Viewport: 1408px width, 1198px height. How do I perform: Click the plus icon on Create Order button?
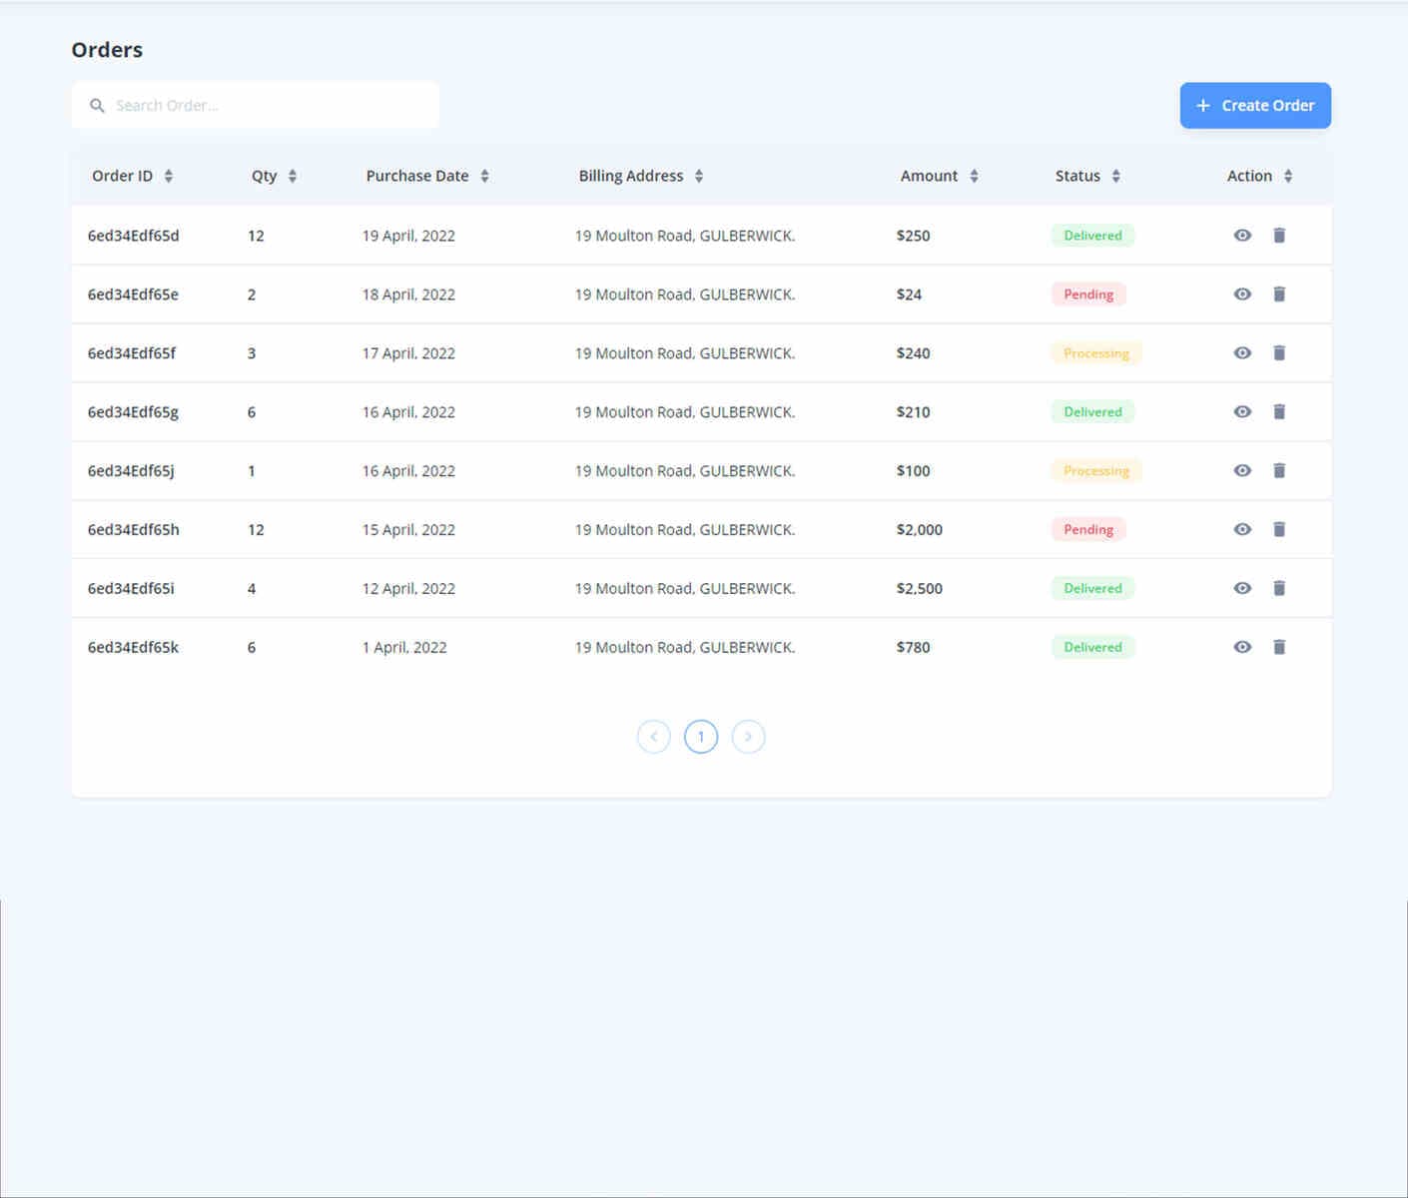pos(1202,105)
